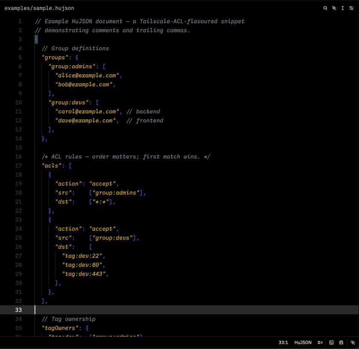Viewport: 359px width, 349px height.
Task: Place cursor on empty highlighted line 33
Action: [x=179, y=310]
